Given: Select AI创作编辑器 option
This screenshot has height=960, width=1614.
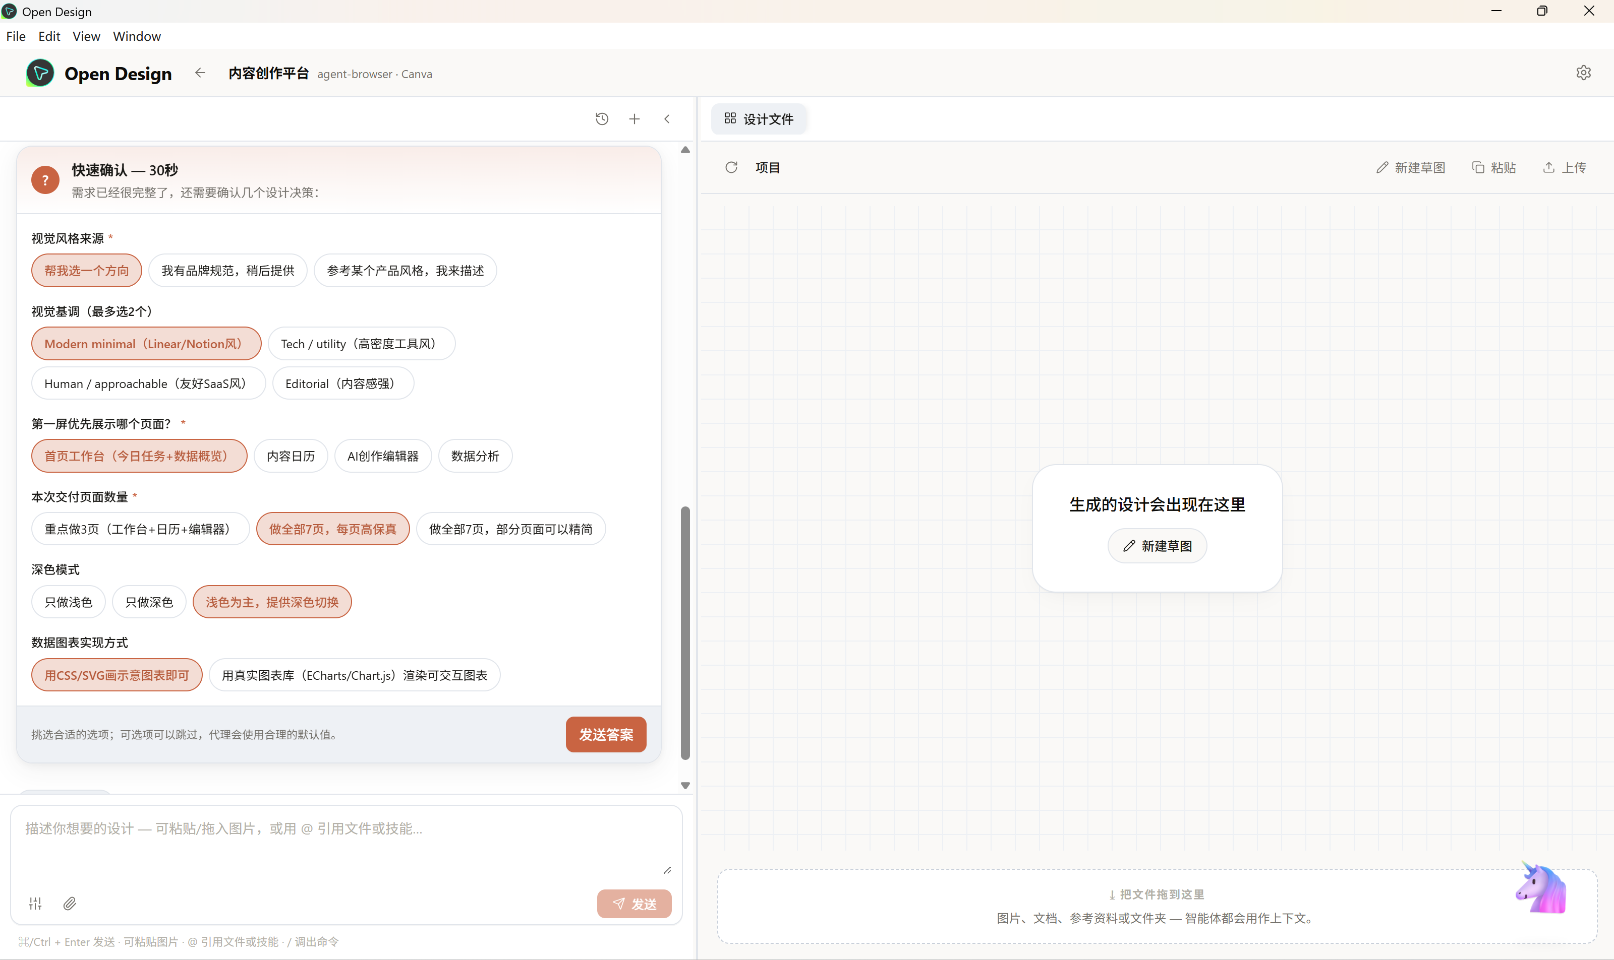Looking at the screenshot, I should [x=383, y=456].
